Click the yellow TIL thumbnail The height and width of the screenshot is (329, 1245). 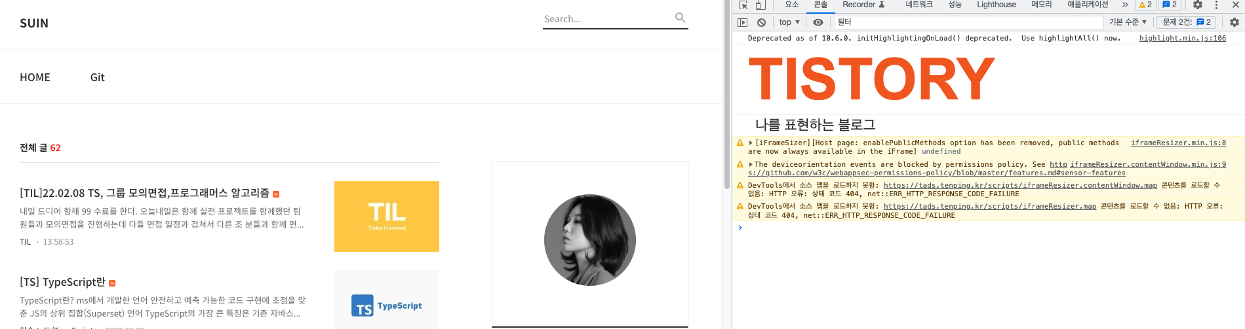pyautogui.click(x=387, y=216)
